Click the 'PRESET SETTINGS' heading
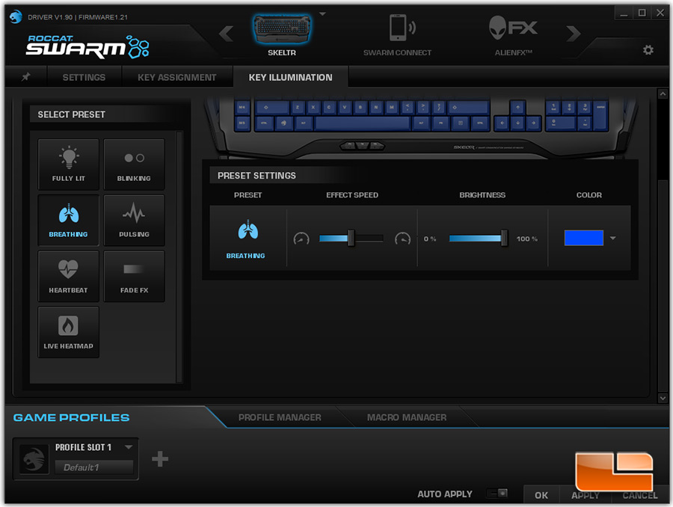673x507 pixels. pos(256,176)
